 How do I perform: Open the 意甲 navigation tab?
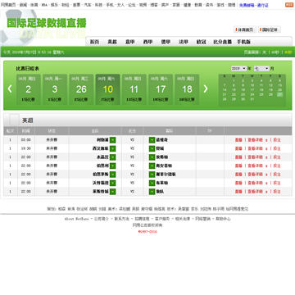click(x=130, y=42)
